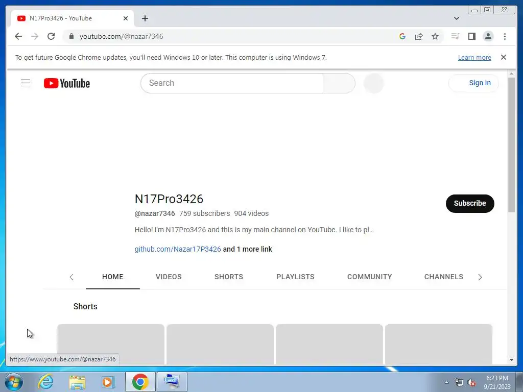Open the on-screen keyboard taskbar app
Image resolution: width=523 pixels, height=392 pixels.
(172, 382)
